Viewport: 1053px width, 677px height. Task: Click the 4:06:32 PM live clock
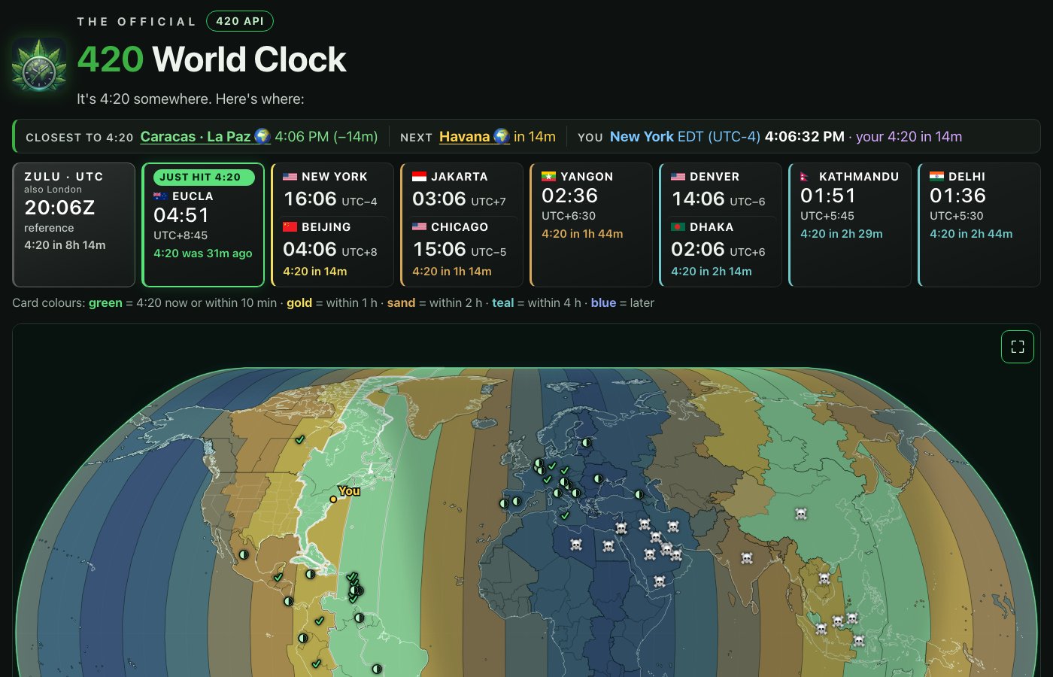(805, 137)
